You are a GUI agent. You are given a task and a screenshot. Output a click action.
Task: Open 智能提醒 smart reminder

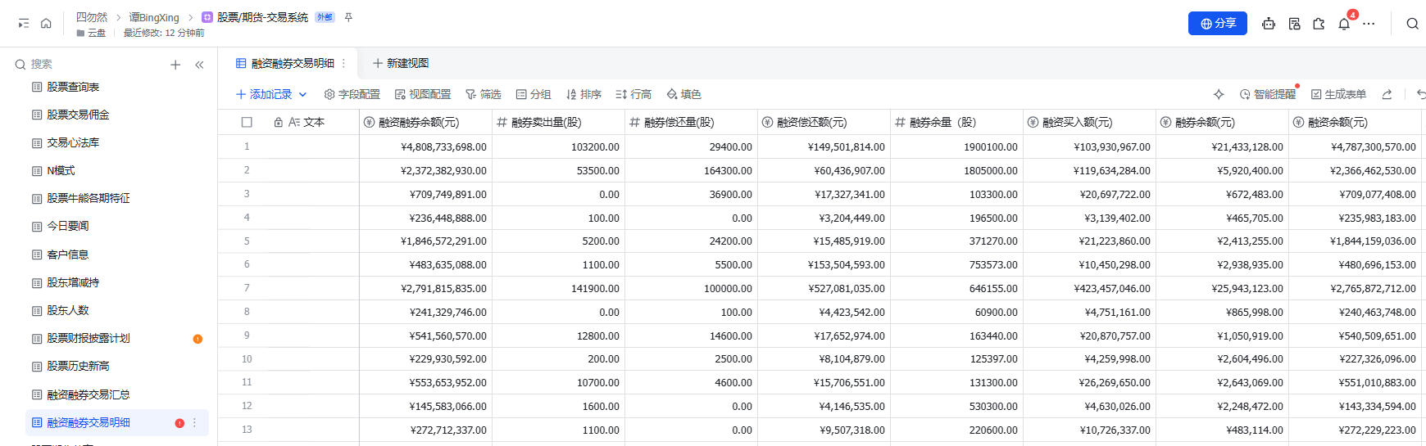[1268, 94]
